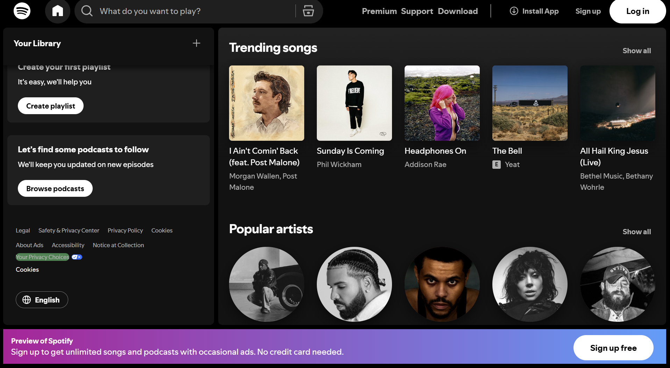Open Safety & Privacy Center link
This screenshot has width=670, height=368.
pyautogui.click(x=69, y=230)
